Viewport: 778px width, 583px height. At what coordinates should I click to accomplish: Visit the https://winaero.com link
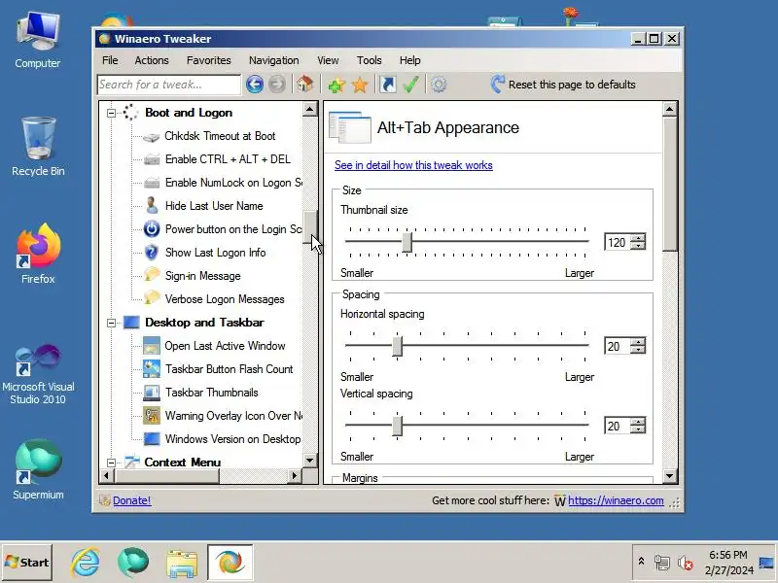tap(616, 500)
